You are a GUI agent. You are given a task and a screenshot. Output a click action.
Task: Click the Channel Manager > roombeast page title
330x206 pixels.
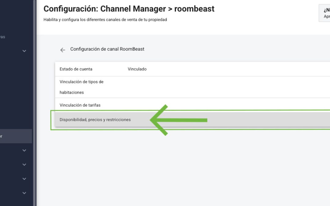click(129, 9)
